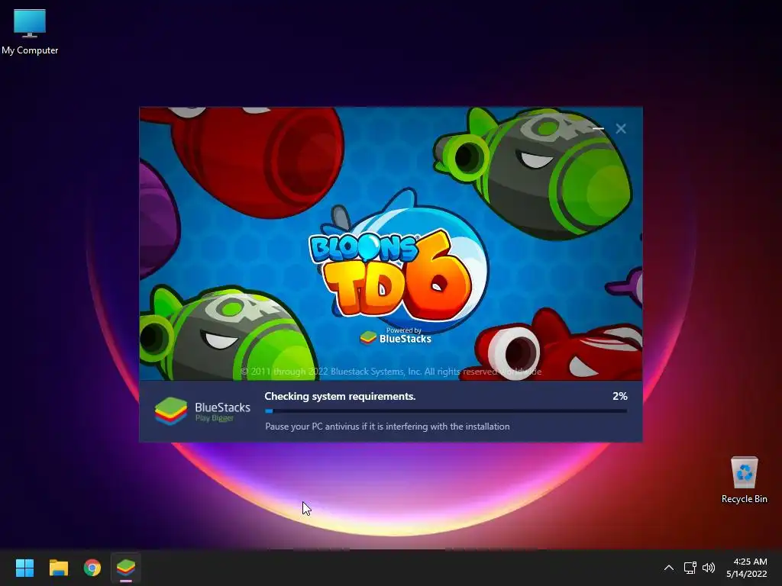Click the 'Checking system requirements.' status text
782x586 pixels.
pos(340,396)
